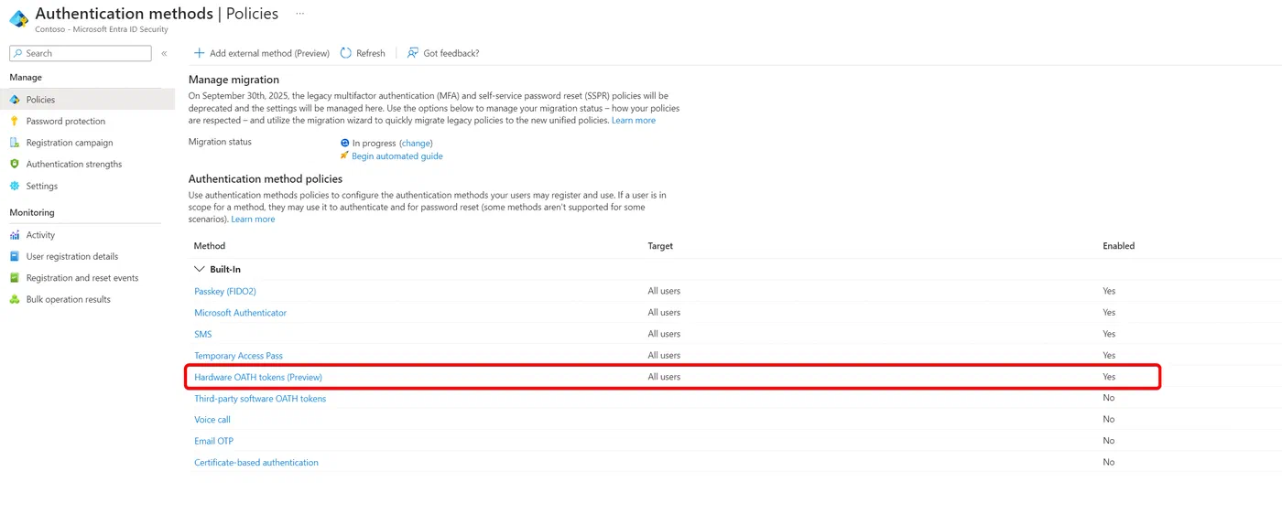The image size is (1282, 525).
Task: Open Third-party software OATH tokens
Action: point(260,399)
